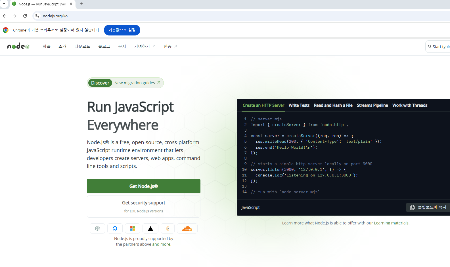
Task: Open site information icon in address bar
Action: click(x=37, y=16)
